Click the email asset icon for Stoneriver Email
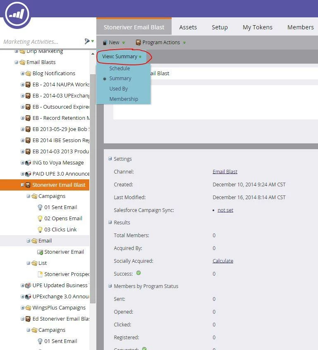 point(40,252)
